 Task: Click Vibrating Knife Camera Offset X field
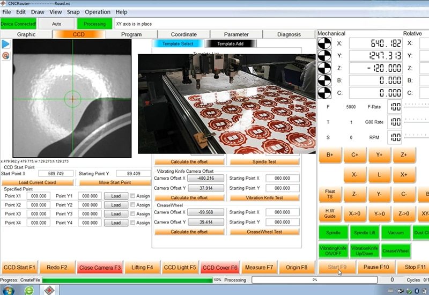point(206,179)
